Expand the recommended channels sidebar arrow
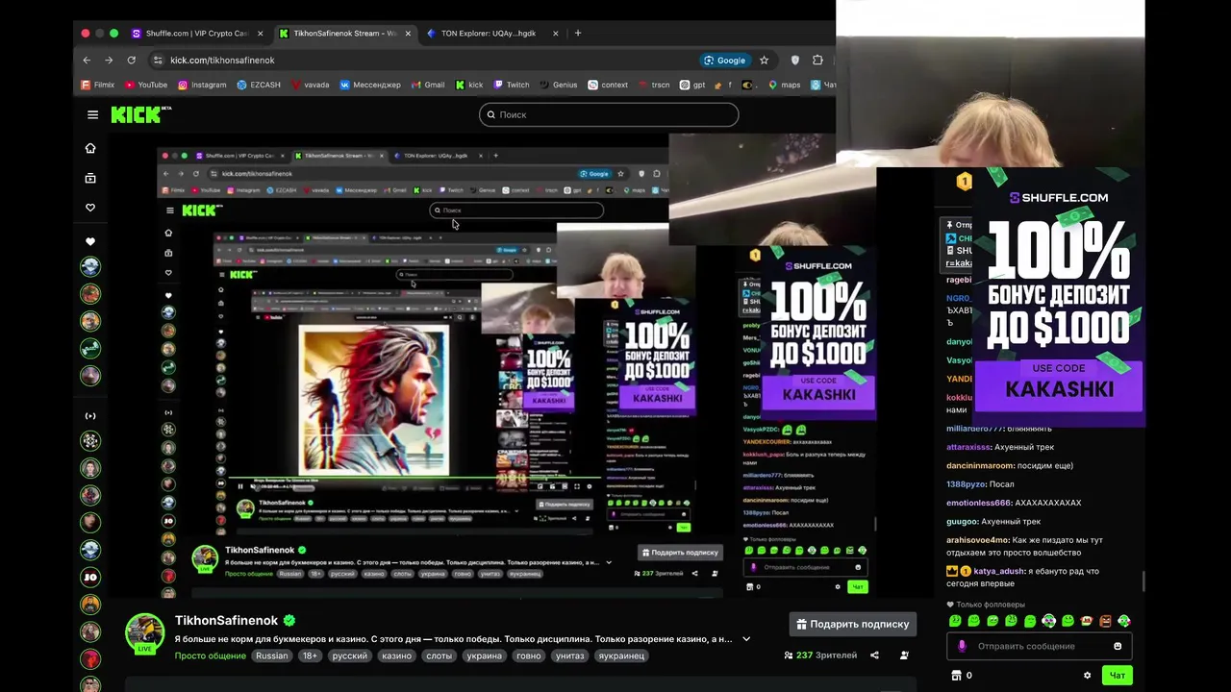1231x692 pixels. 90,416
